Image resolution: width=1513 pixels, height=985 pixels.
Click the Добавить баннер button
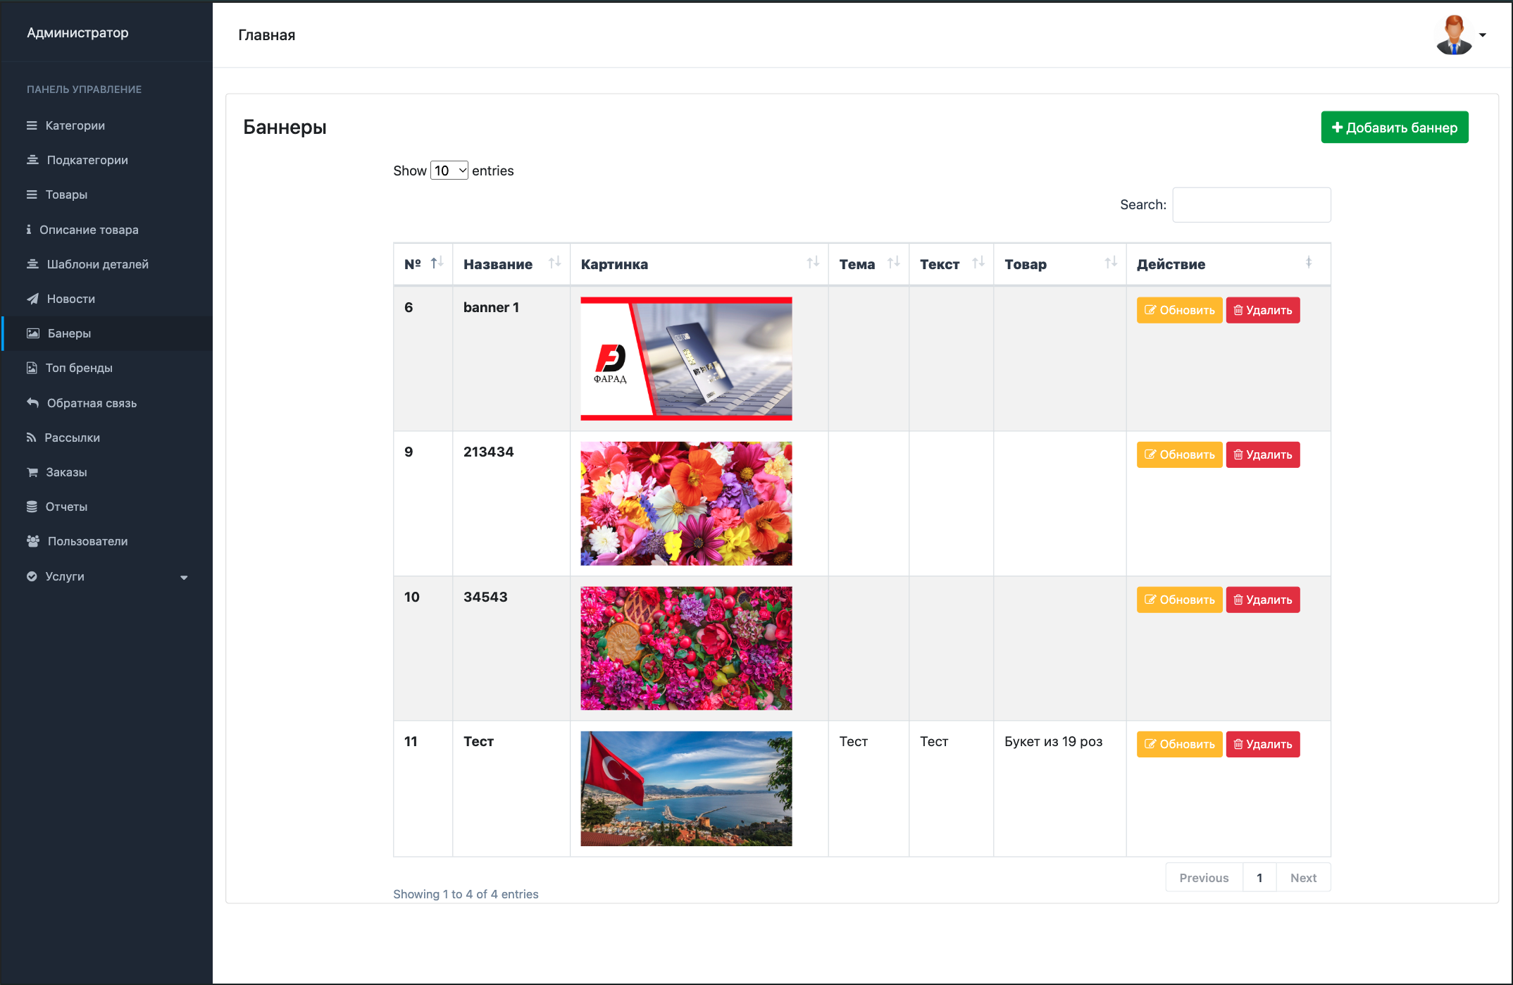[1395, 128]
